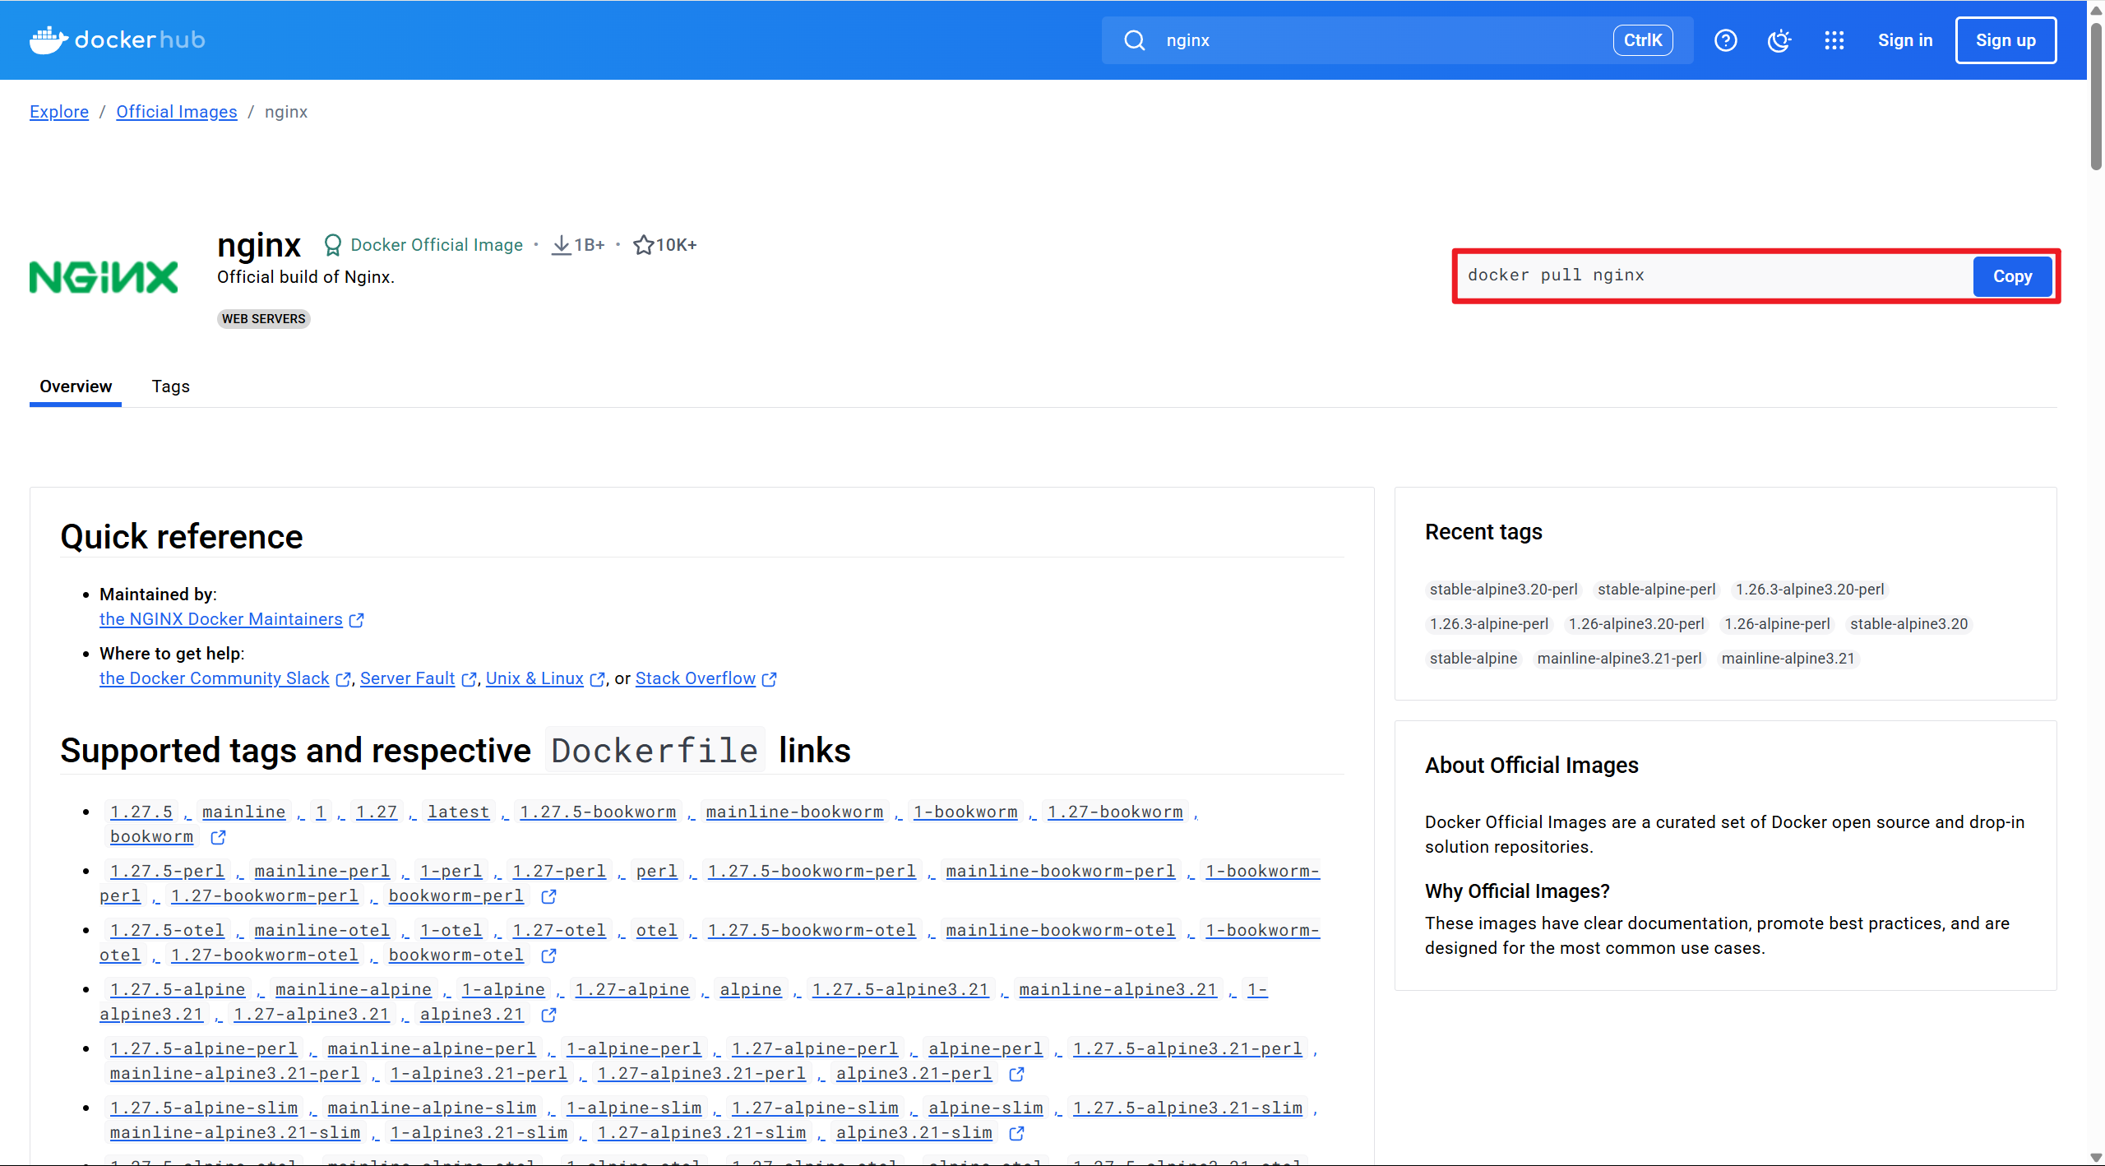Open the Server Fault link
Screen dimensions: 2105x1166
click(408, 678)
